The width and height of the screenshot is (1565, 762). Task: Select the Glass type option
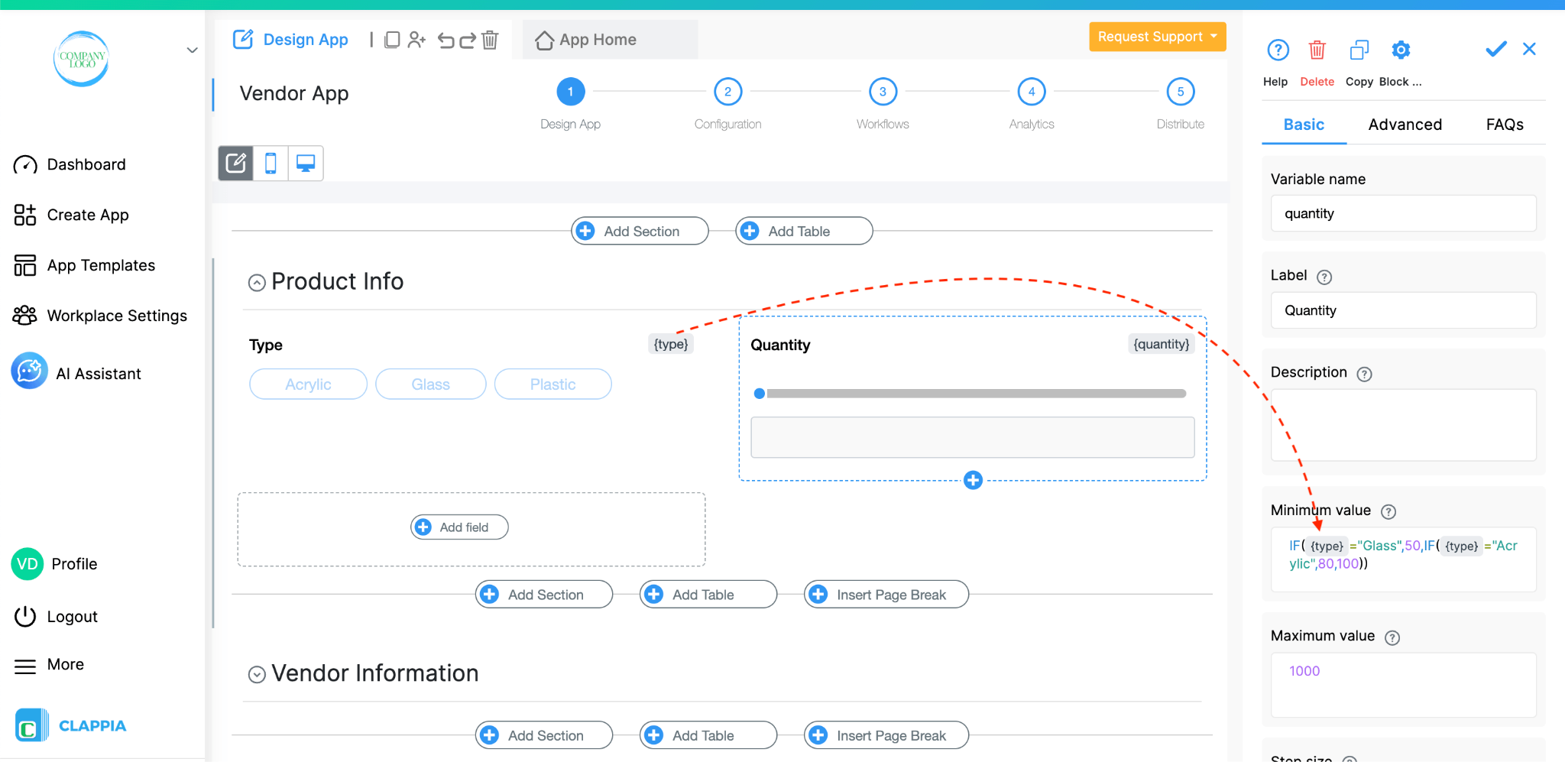(x=430, y=384)
